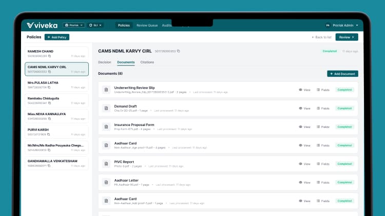This screenshot has width=385, height=216.
Task: Click Completed badge on PIVC Report row
Action: coord(344,164)
